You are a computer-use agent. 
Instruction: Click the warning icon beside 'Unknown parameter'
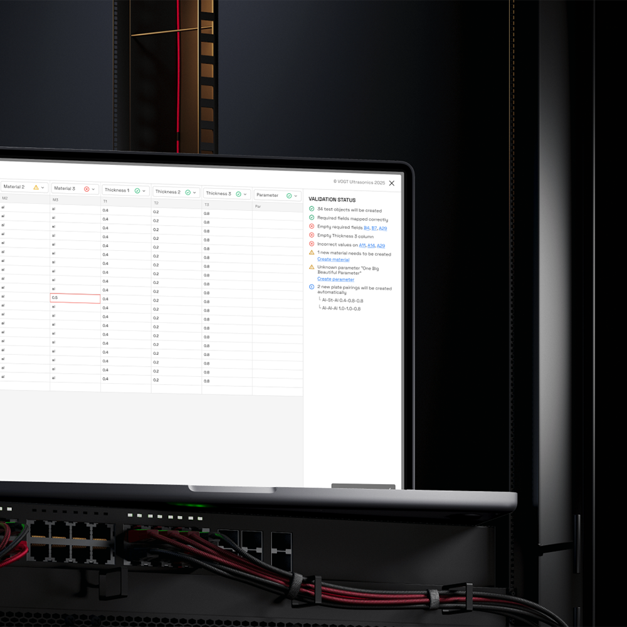tap(312, 266)
